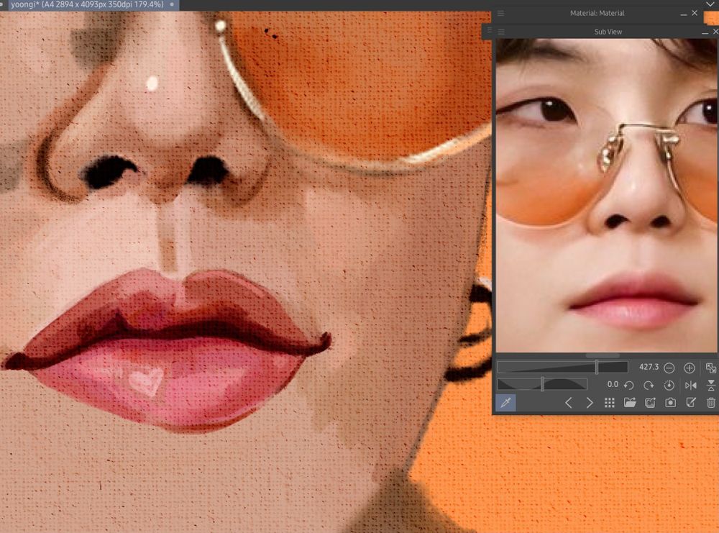Open the Sub View panel menu
Image resolution: width=719 pixels, height=533 pixels.
(x=501, y=31)
